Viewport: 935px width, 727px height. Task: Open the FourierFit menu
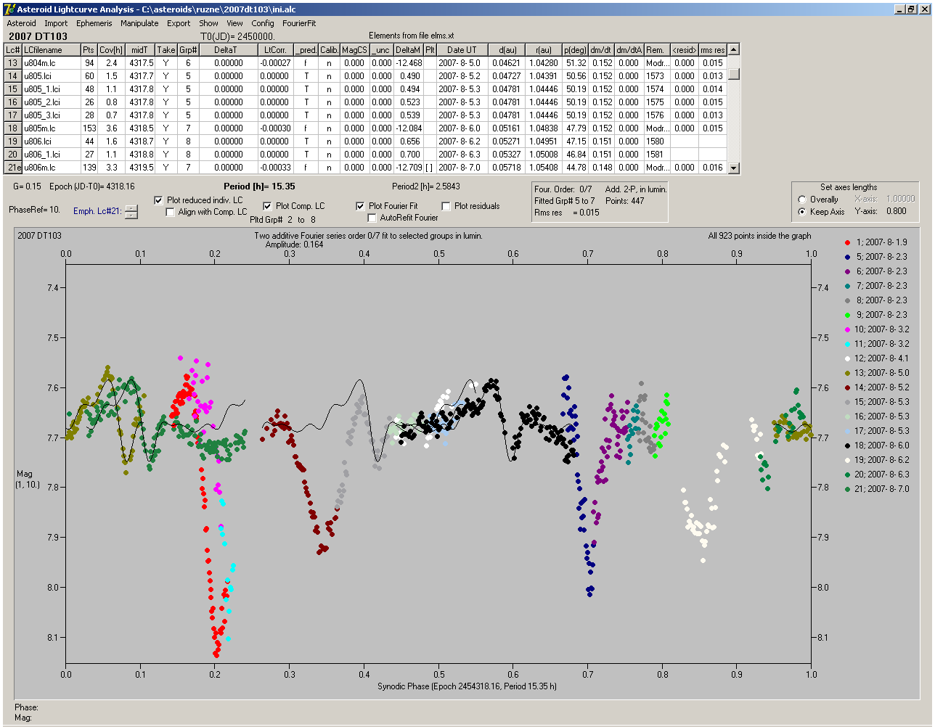(x=299, y=23)
